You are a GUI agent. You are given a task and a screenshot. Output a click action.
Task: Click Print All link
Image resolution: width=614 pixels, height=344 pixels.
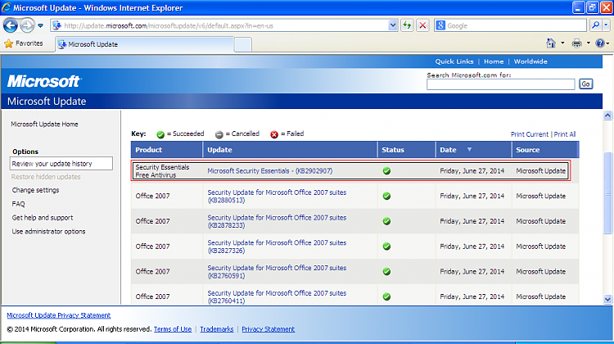[565, 134]
